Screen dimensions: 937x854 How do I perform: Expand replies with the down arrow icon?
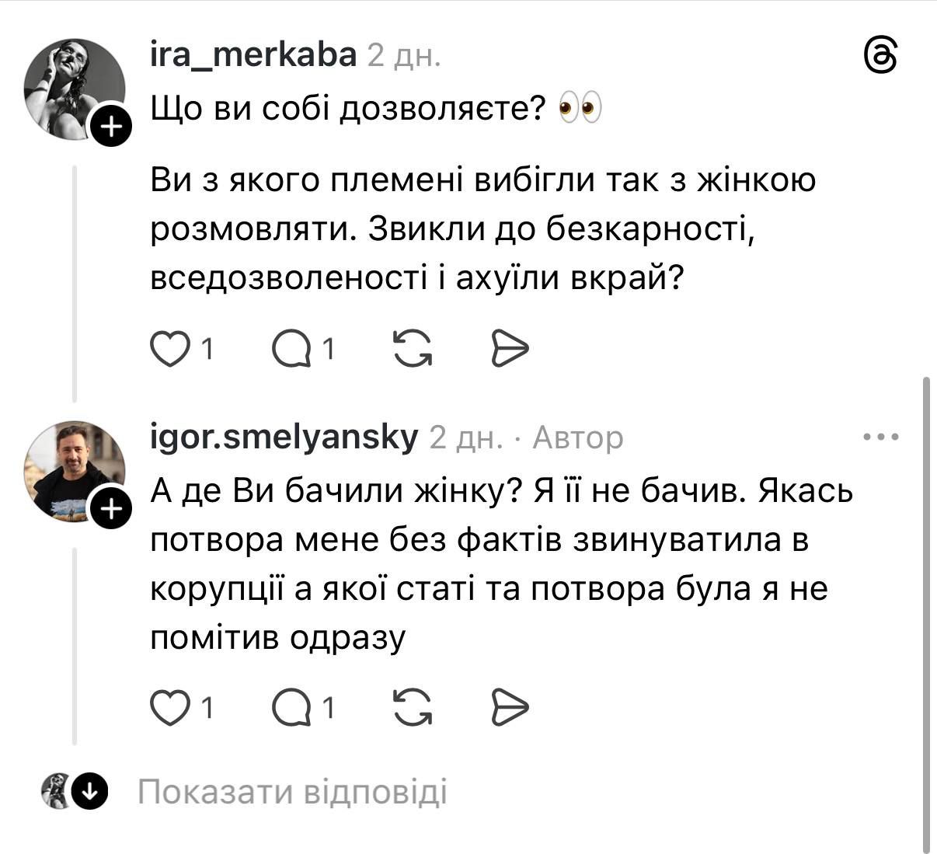click(x=90, y=791)
